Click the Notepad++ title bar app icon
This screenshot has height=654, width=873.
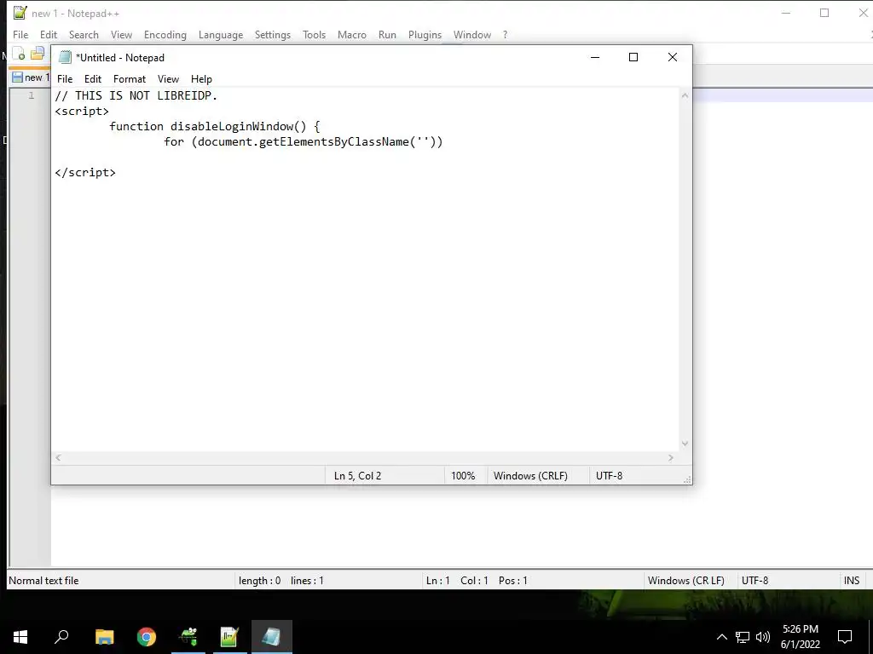click(20, 13)
